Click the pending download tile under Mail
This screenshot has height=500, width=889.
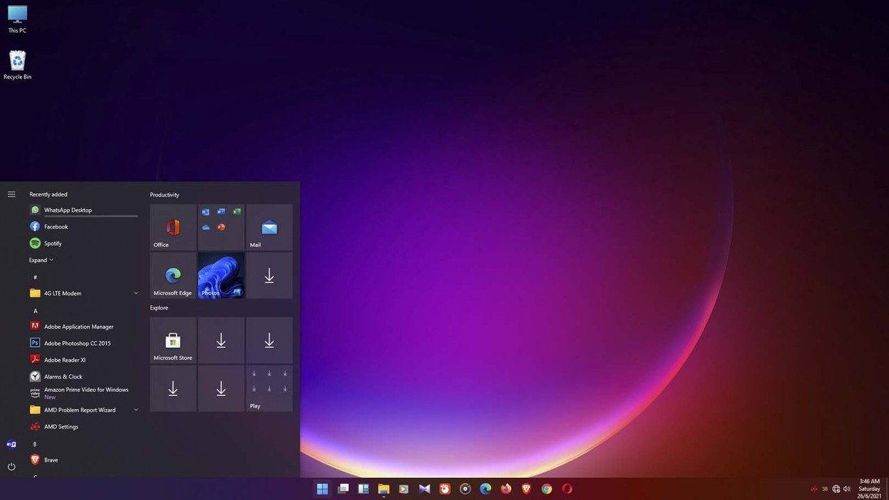click(x=269, y=275)
